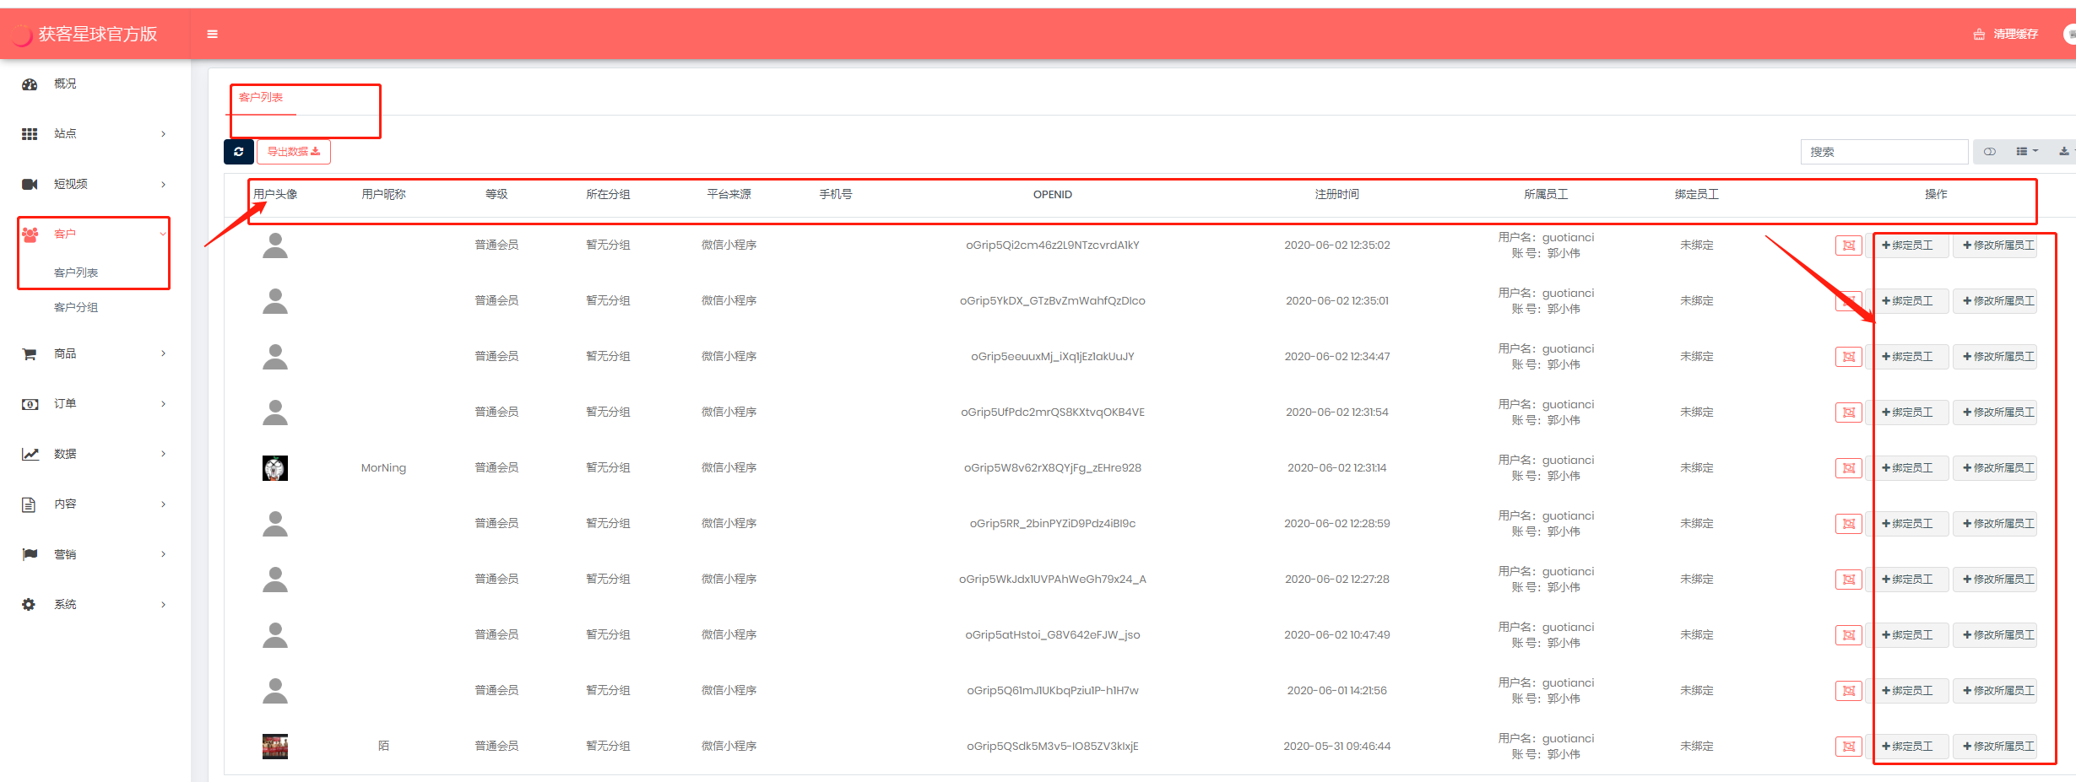Click the red icon for the 10:47:49 row

tap(1849, 635)
